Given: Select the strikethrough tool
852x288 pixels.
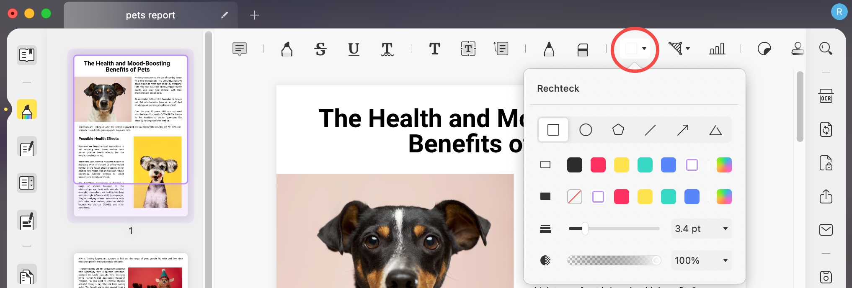Looking at the screenshot, I should pyautogui.click(x=320, y=49).
